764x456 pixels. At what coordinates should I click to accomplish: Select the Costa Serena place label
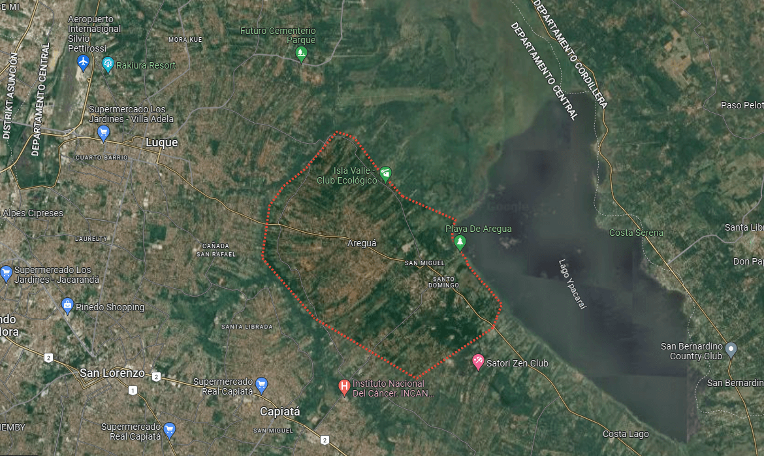[x=636, y=233]
